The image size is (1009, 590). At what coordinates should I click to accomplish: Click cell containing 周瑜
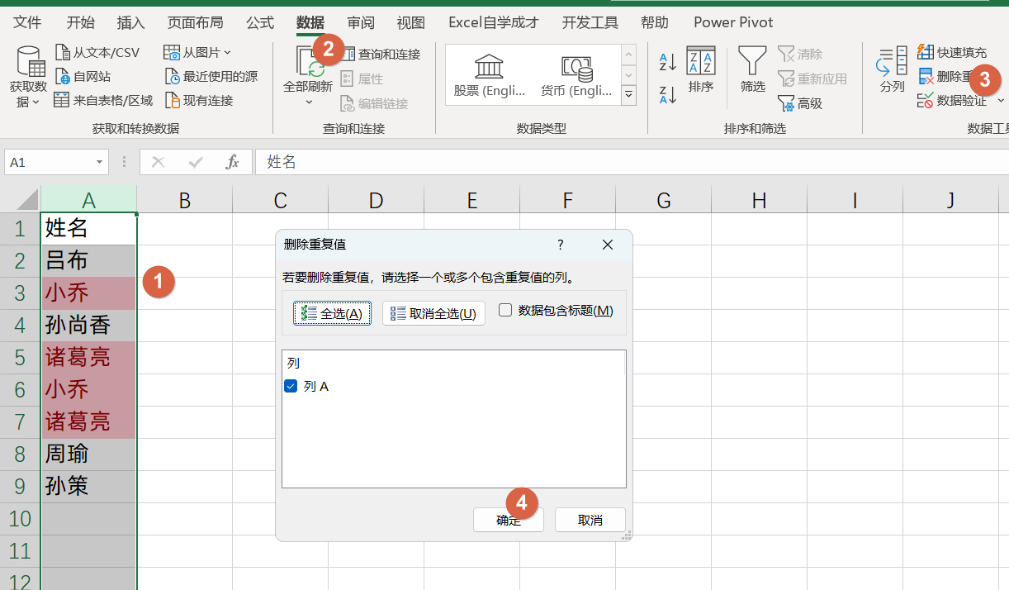[x=89, y=454]
